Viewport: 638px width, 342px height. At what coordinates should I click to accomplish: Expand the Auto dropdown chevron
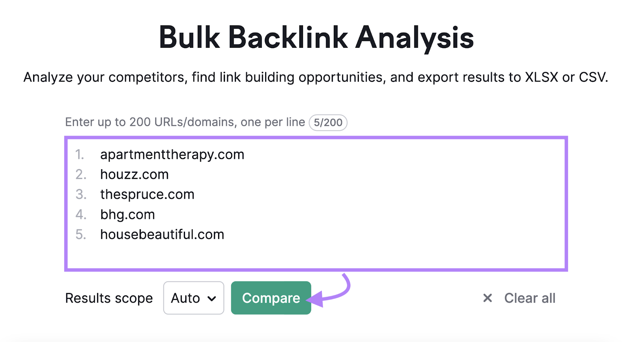point(212,299)
